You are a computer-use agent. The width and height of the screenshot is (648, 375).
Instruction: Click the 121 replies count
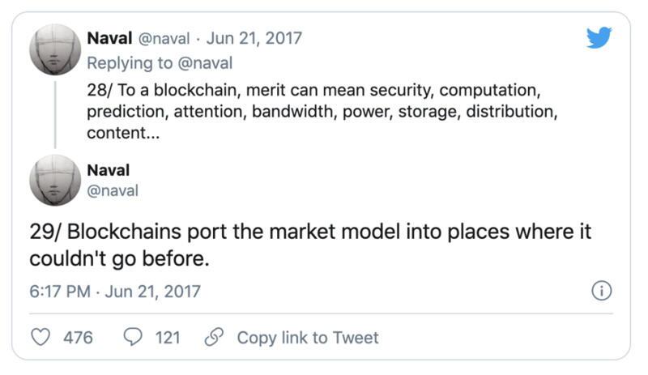167,337
